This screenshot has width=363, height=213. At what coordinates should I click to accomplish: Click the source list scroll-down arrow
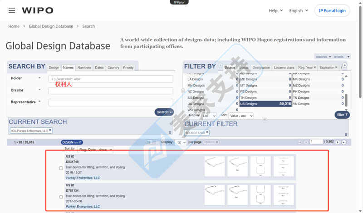346,110
